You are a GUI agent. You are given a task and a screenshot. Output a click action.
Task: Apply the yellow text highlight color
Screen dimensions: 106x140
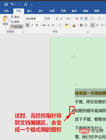[x=67, y=25]
